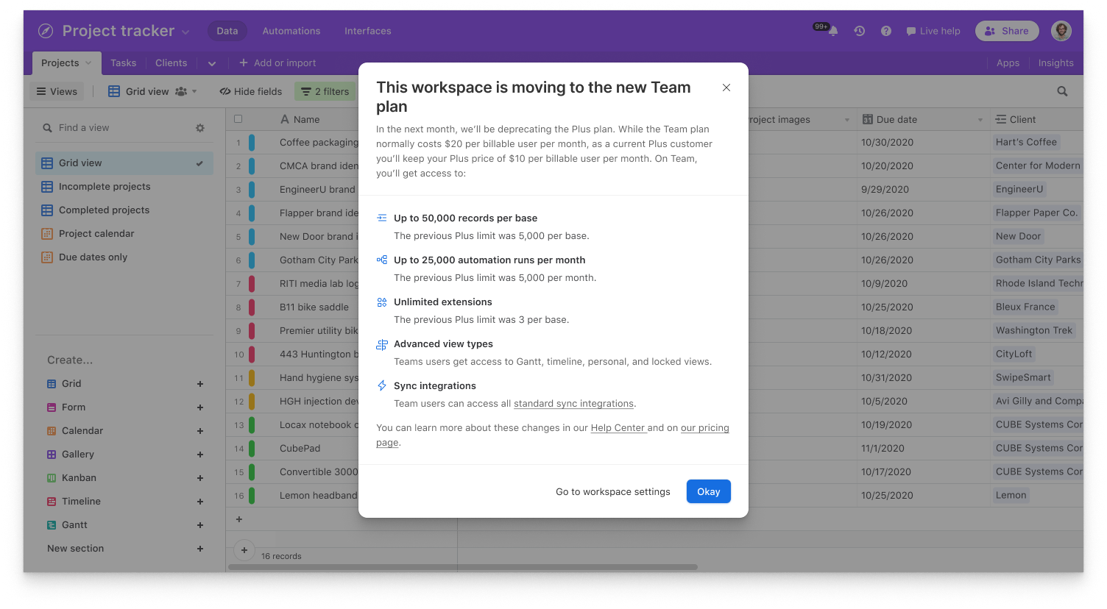Viewport: 1107px width, 609px height.
Task: Open view settings gear in sidebar
Action: [x=199, y=127]
